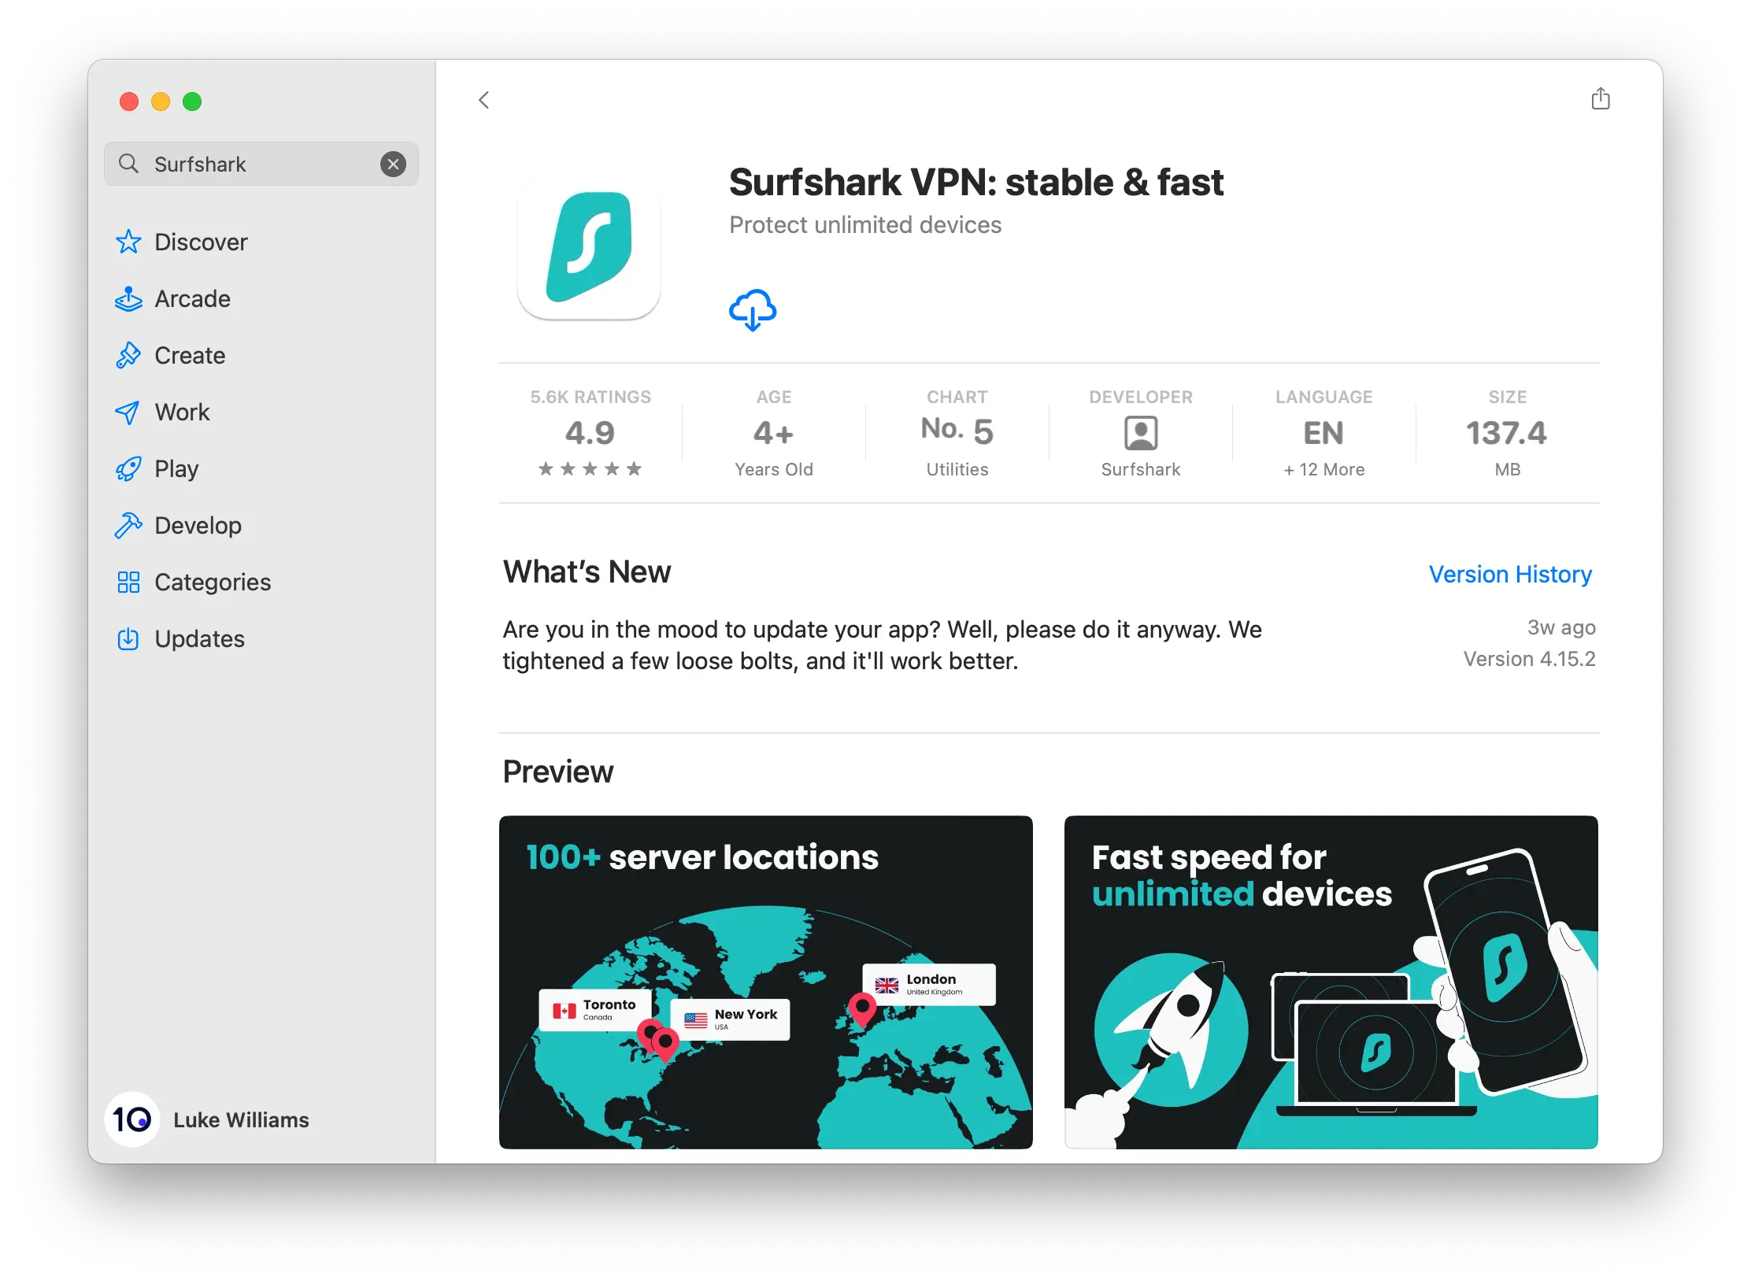Click the share icon top right
Viewport: 1751px width, 1280px height.
pos(1601,98)
